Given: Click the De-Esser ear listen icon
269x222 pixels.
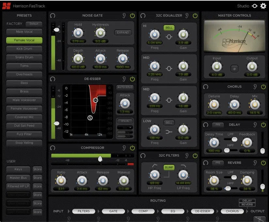Looking at the screenshot, I should (x=124, y=79).
